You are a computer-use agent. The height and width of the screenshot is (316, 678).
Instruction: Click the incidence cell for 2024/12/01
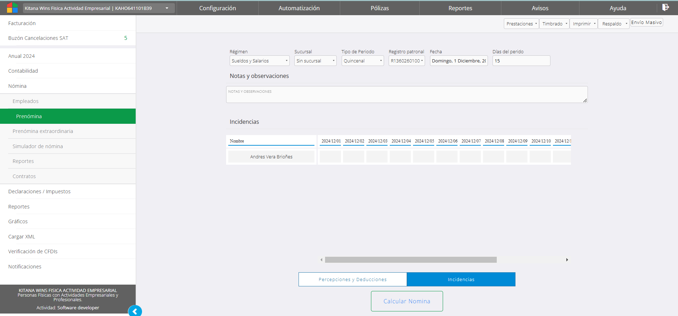tap(330, 157)
